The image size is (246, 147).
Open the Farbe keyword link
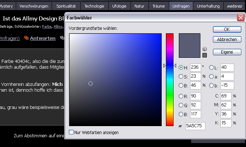(x=47, y=26)
